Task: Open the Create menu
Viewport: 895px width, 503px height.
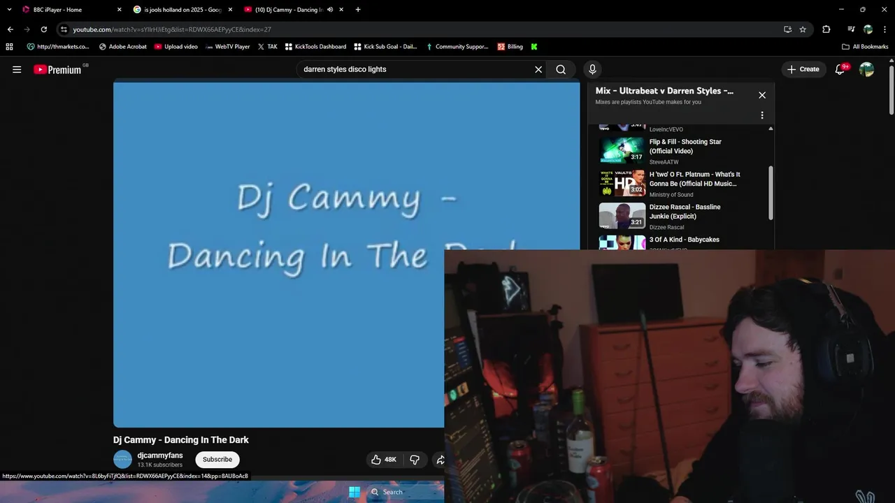Action: tap(803, 69)
